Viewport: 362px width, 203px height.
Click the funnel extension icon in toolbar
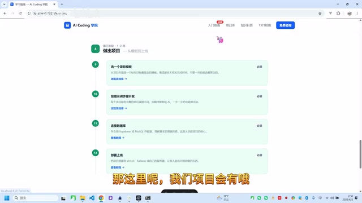[330, 14]
